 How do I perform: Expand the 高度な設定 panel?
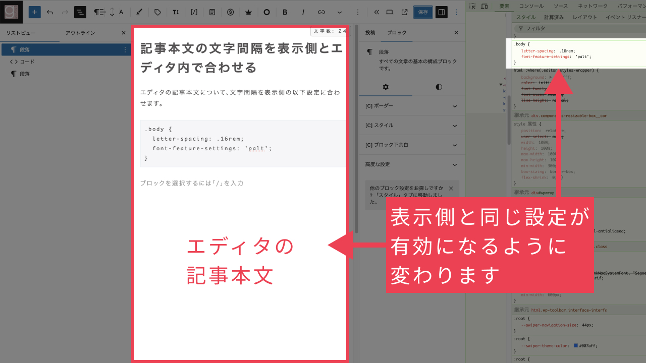click(x=411, y=164)
